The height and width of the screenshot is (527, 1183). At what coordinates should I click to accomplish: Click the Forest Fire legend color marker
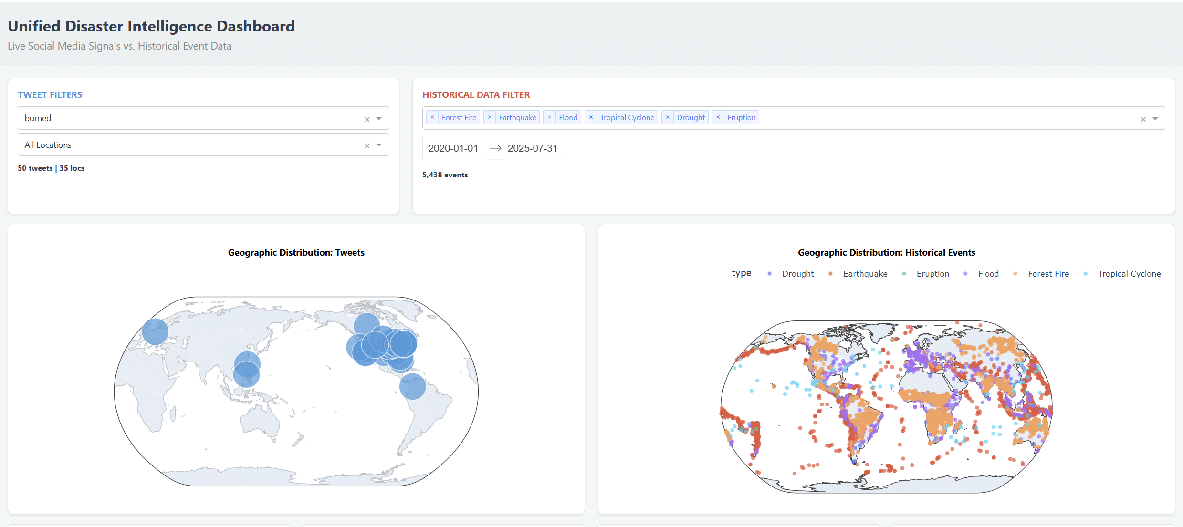pyautogui.click(x=1015, y=274)
